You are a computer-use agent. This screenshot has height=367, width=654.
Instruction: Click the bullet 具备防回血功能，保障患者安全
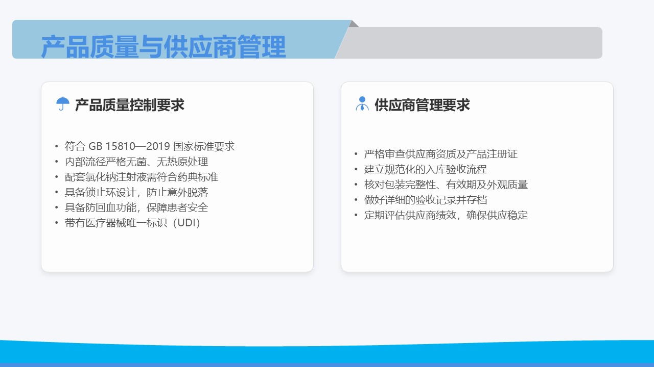pyautogui.click(x=136, y=207)
